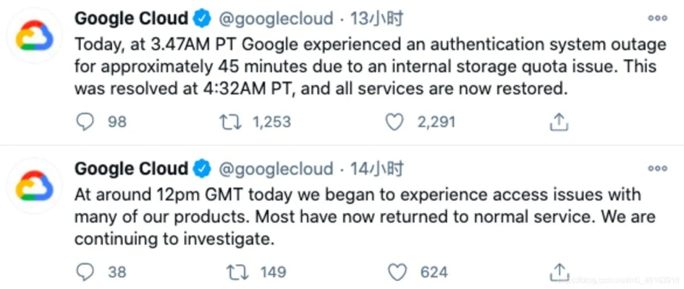This screenshot has height=289, width=684.
Task: Open more options for the 13-hour-old tweet
Action: tap(657, 18)
